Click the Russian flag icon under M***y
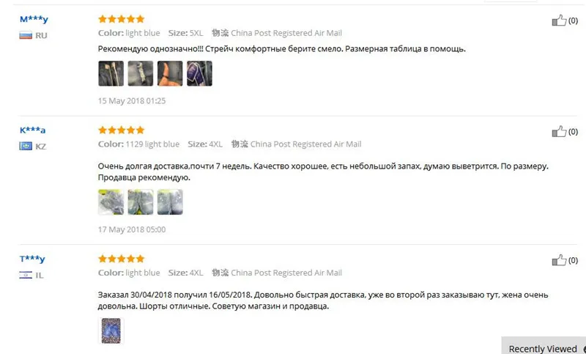The height and width of the screenshot is (354, 586). [x=26, y=35]
